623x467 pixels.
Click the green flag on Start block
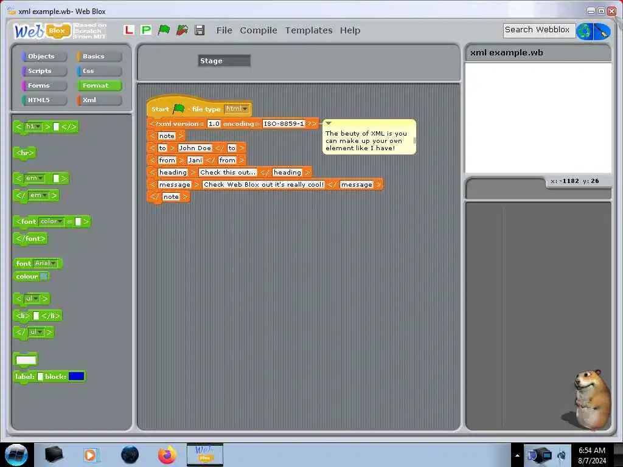click(x=179, y=108)
